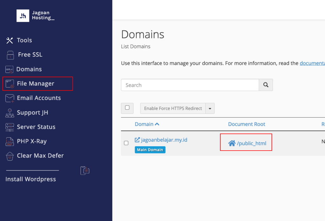
Task: Open the /public_html document root link
Action: [251, 143]
